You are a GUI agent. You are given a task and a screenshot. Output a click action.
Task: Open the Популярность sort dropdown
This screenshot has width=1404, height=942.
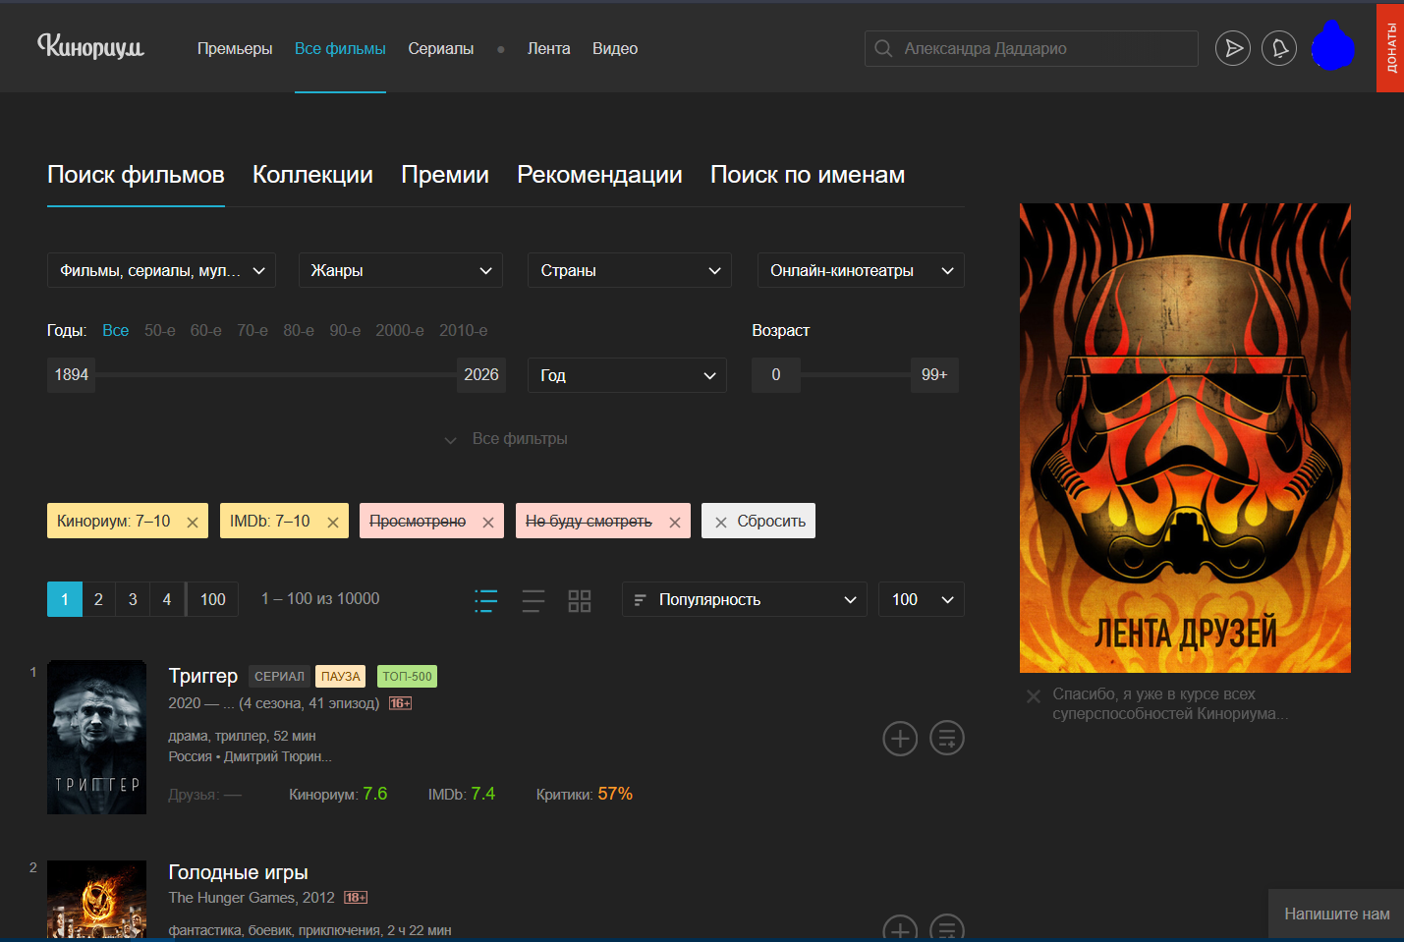(x=745, y=599)
